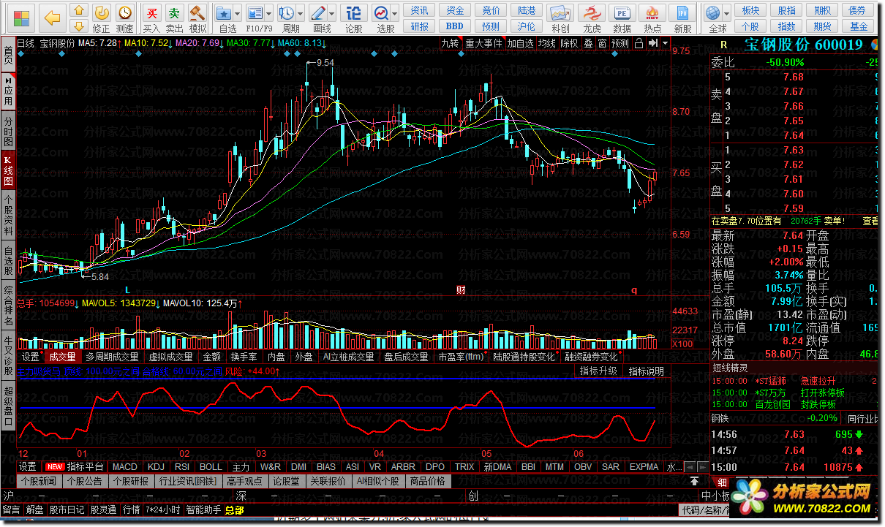The image size is (885, 527).
Task: Click the 全球 globe icon
Action: [x=712, y=13]
